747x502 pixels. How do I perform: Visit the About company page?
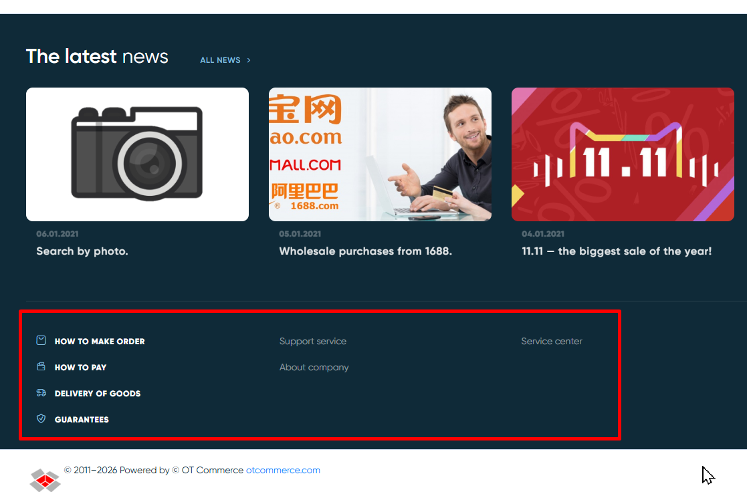(x=314, y=368)
